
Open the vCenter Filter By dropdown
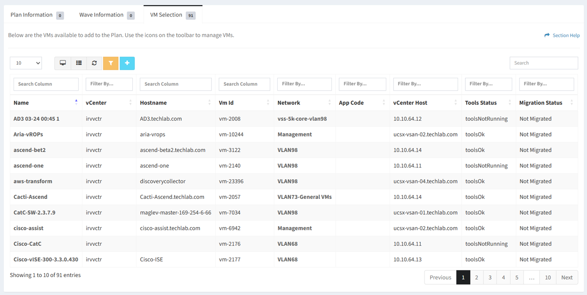coord(109,84)
